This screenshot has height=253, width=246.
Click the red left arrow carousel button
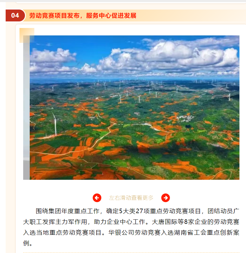click(x=97, y=198)
